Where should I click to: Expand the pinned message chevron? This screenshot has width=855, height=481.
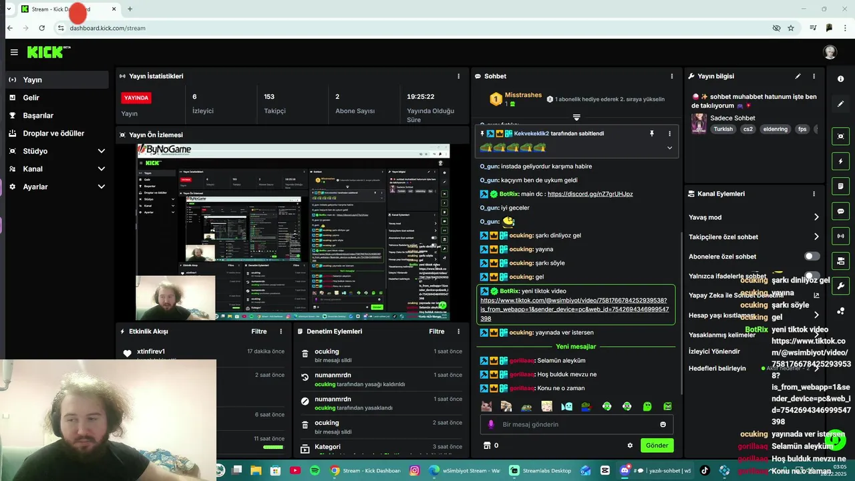[669, 148]
